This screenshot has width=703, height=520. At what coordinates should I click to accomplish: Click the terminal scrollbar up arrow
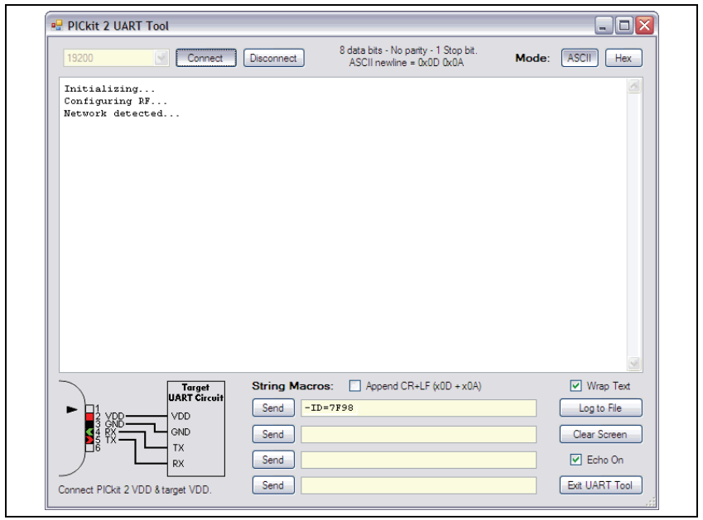point(634,85)
